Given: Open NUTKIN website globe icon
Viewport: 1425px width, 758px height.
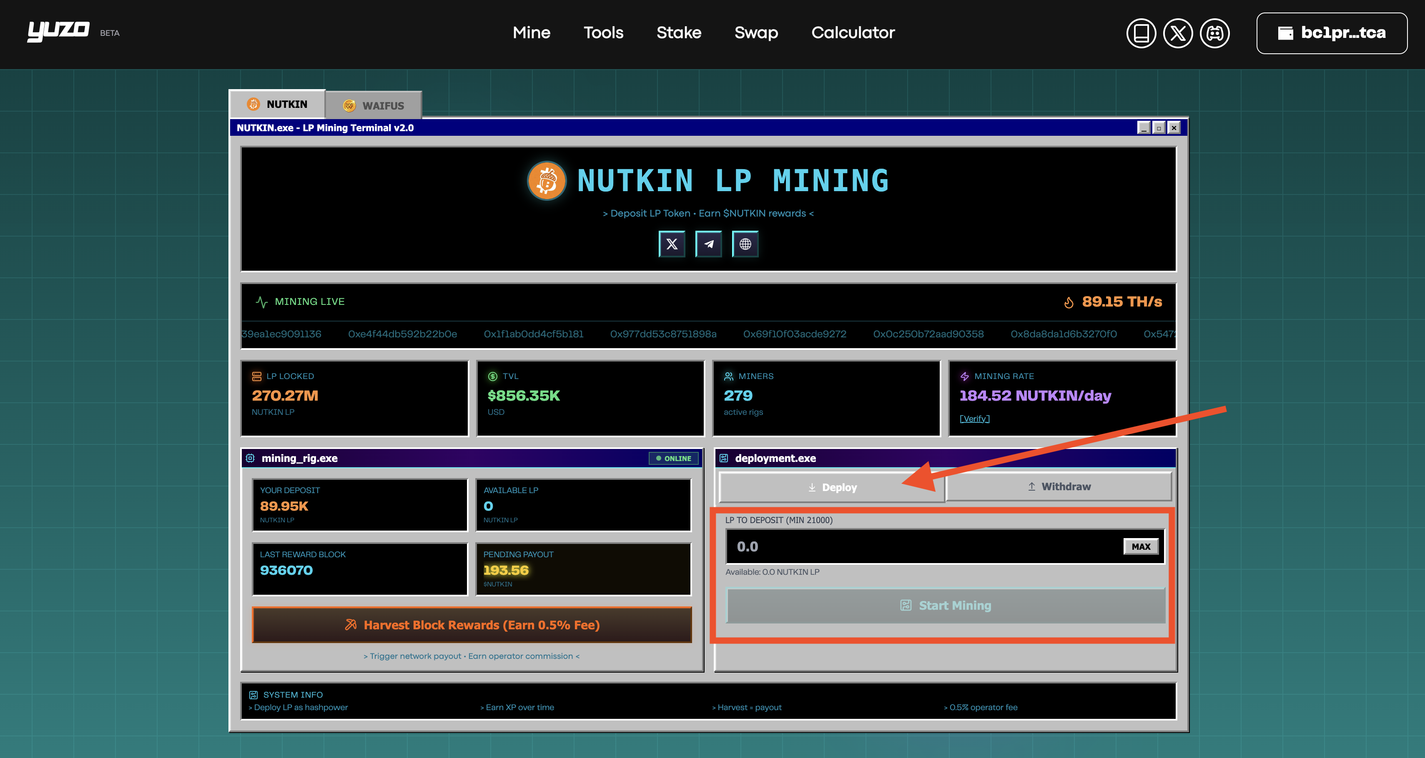Looking at the screenshot, I should [745, 244].
